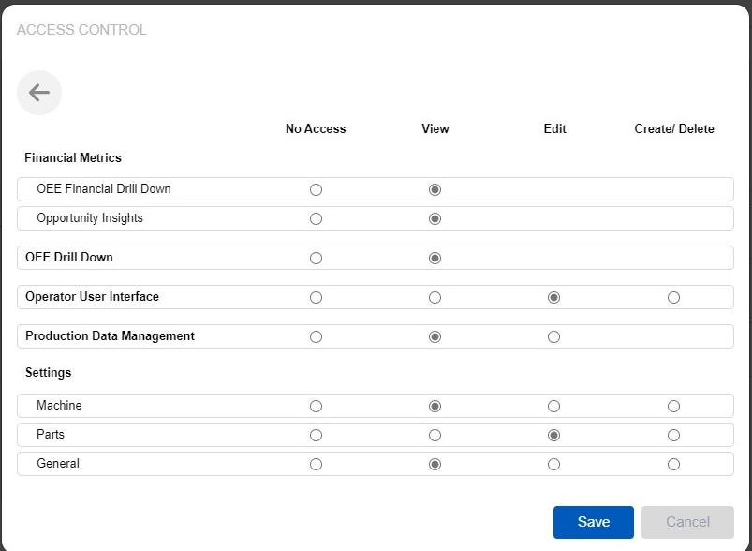
Task: Select Edit for the General setting
Action: pyautogui.click(x=553, y=464)
